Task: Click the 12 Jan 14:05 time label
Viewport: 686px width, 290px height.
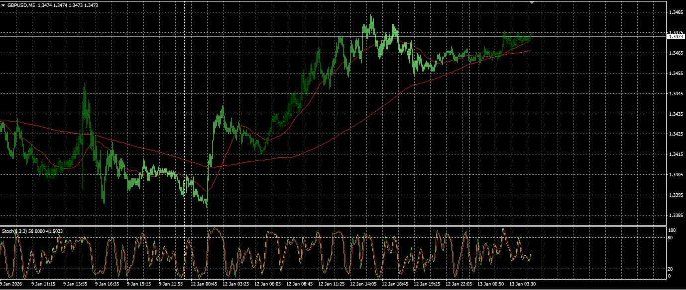Action: click(363, 284)
